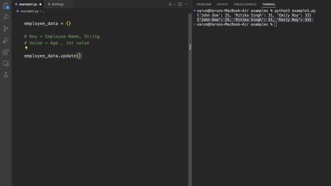Open the OUTPUT panel tab
Image resolution: width=331 pixels, height=186 pixels.
point(222,4)
